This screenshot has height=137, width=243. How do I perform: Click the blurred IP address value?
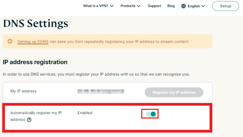(101, 91)
